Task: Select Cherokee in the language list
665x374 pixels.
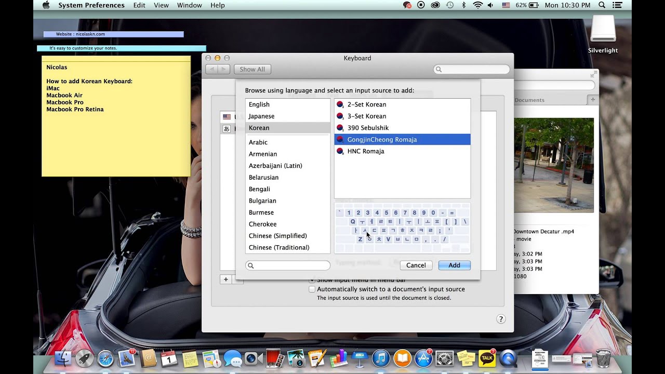Action: tap(288, 224)
